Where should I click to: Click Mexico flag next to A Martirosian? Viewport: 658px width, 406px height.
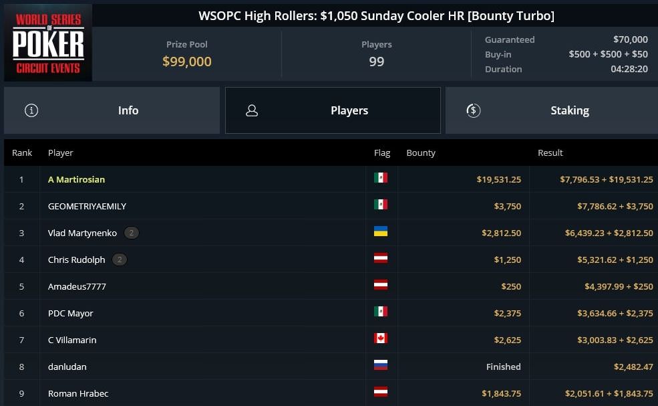381,178
